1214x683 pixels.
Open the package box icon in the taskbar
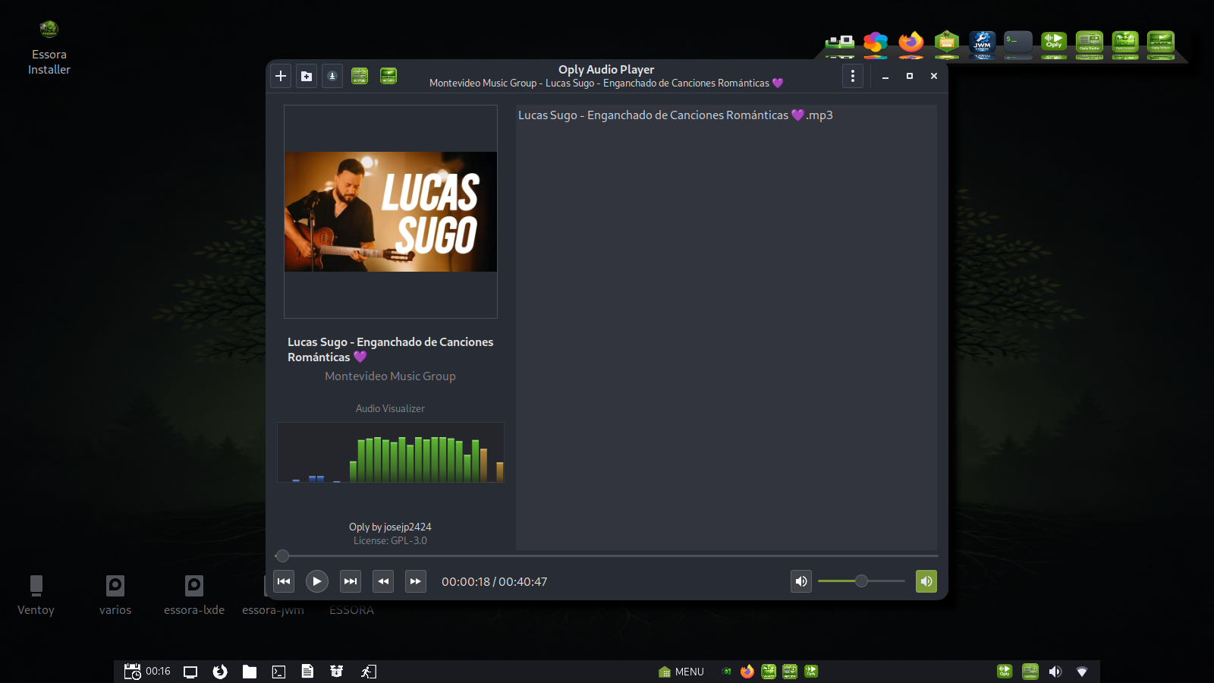pos(337,672)
